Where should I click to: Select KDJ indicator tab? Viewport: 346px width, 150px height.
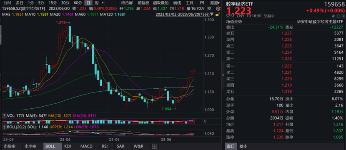pyautogui.click(x=68, y=146)
